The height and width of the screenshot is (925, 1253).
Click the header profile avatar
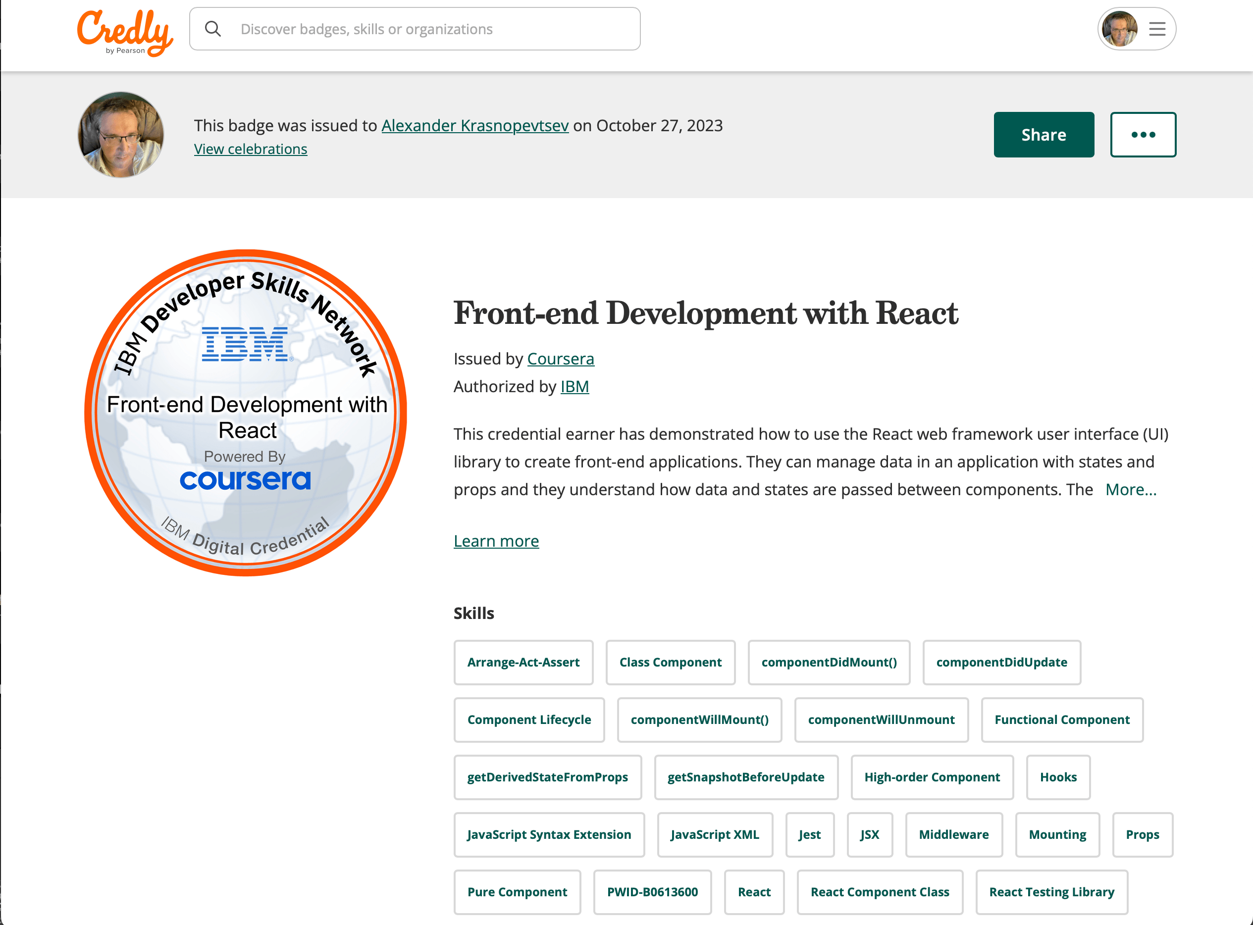1120,29
